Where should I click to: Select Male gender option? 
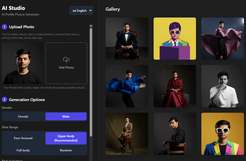pos(66,117)
